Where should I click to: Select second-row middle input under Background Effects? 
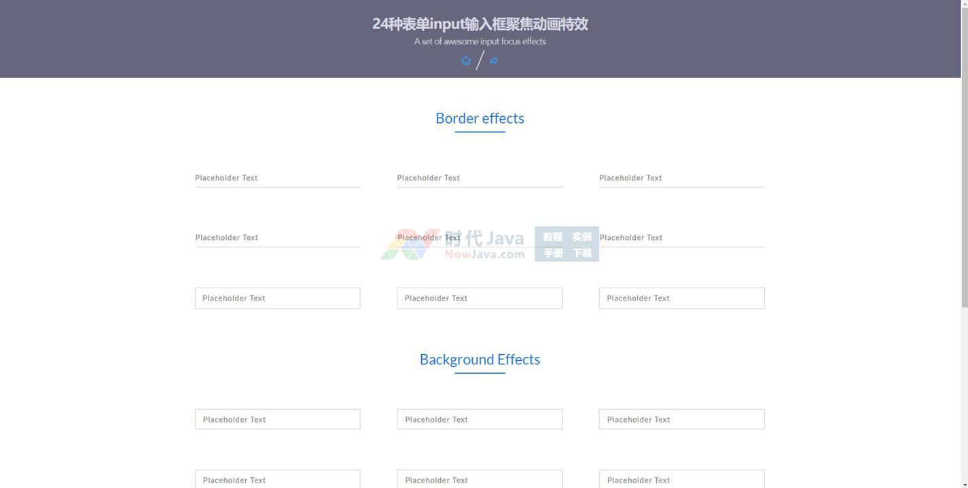tap(479, 479)
